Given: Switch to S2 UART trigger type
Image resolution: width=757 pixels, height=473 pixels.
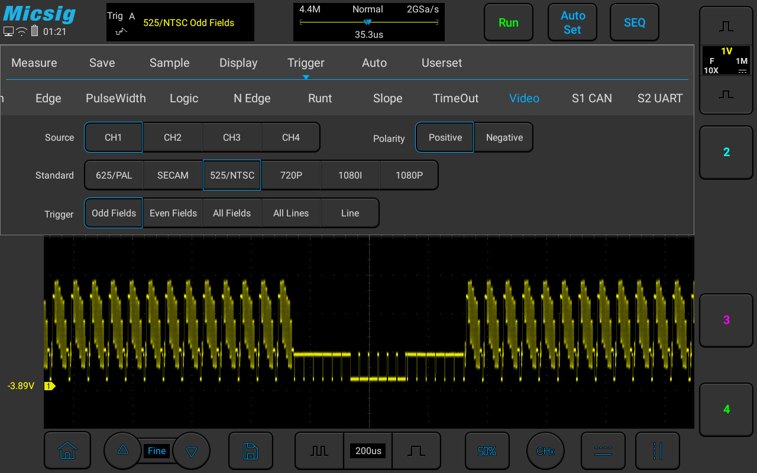Looking at the screenshot, I should click(x=660, y=98).
